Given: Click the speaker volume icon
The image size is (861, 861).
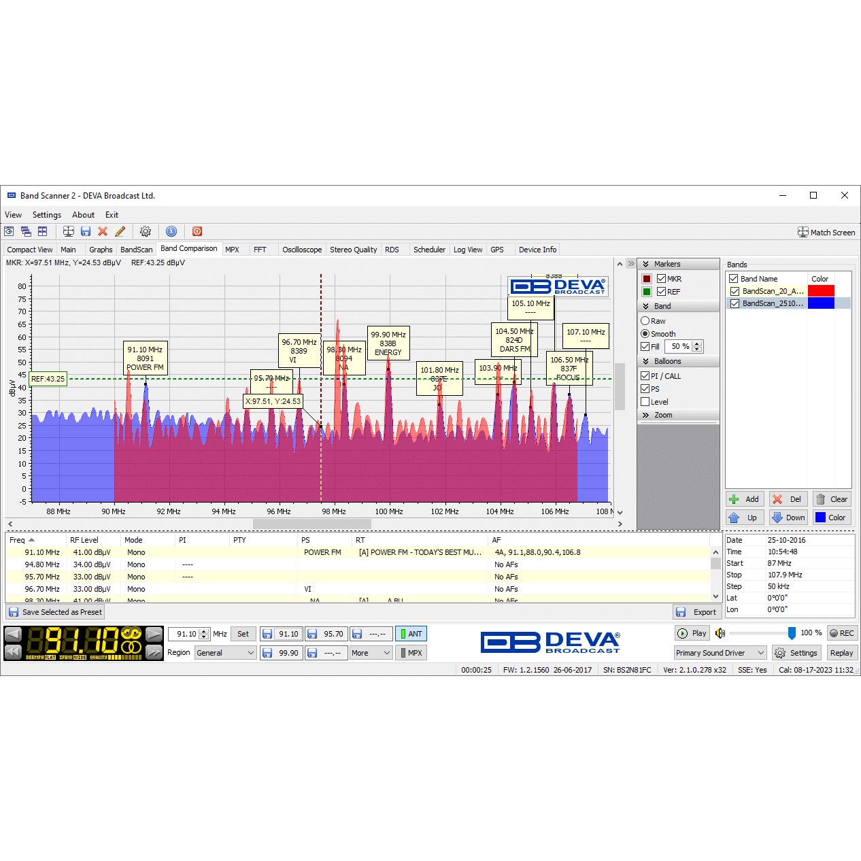Looking at the screenshot, I should coord(720,633).
